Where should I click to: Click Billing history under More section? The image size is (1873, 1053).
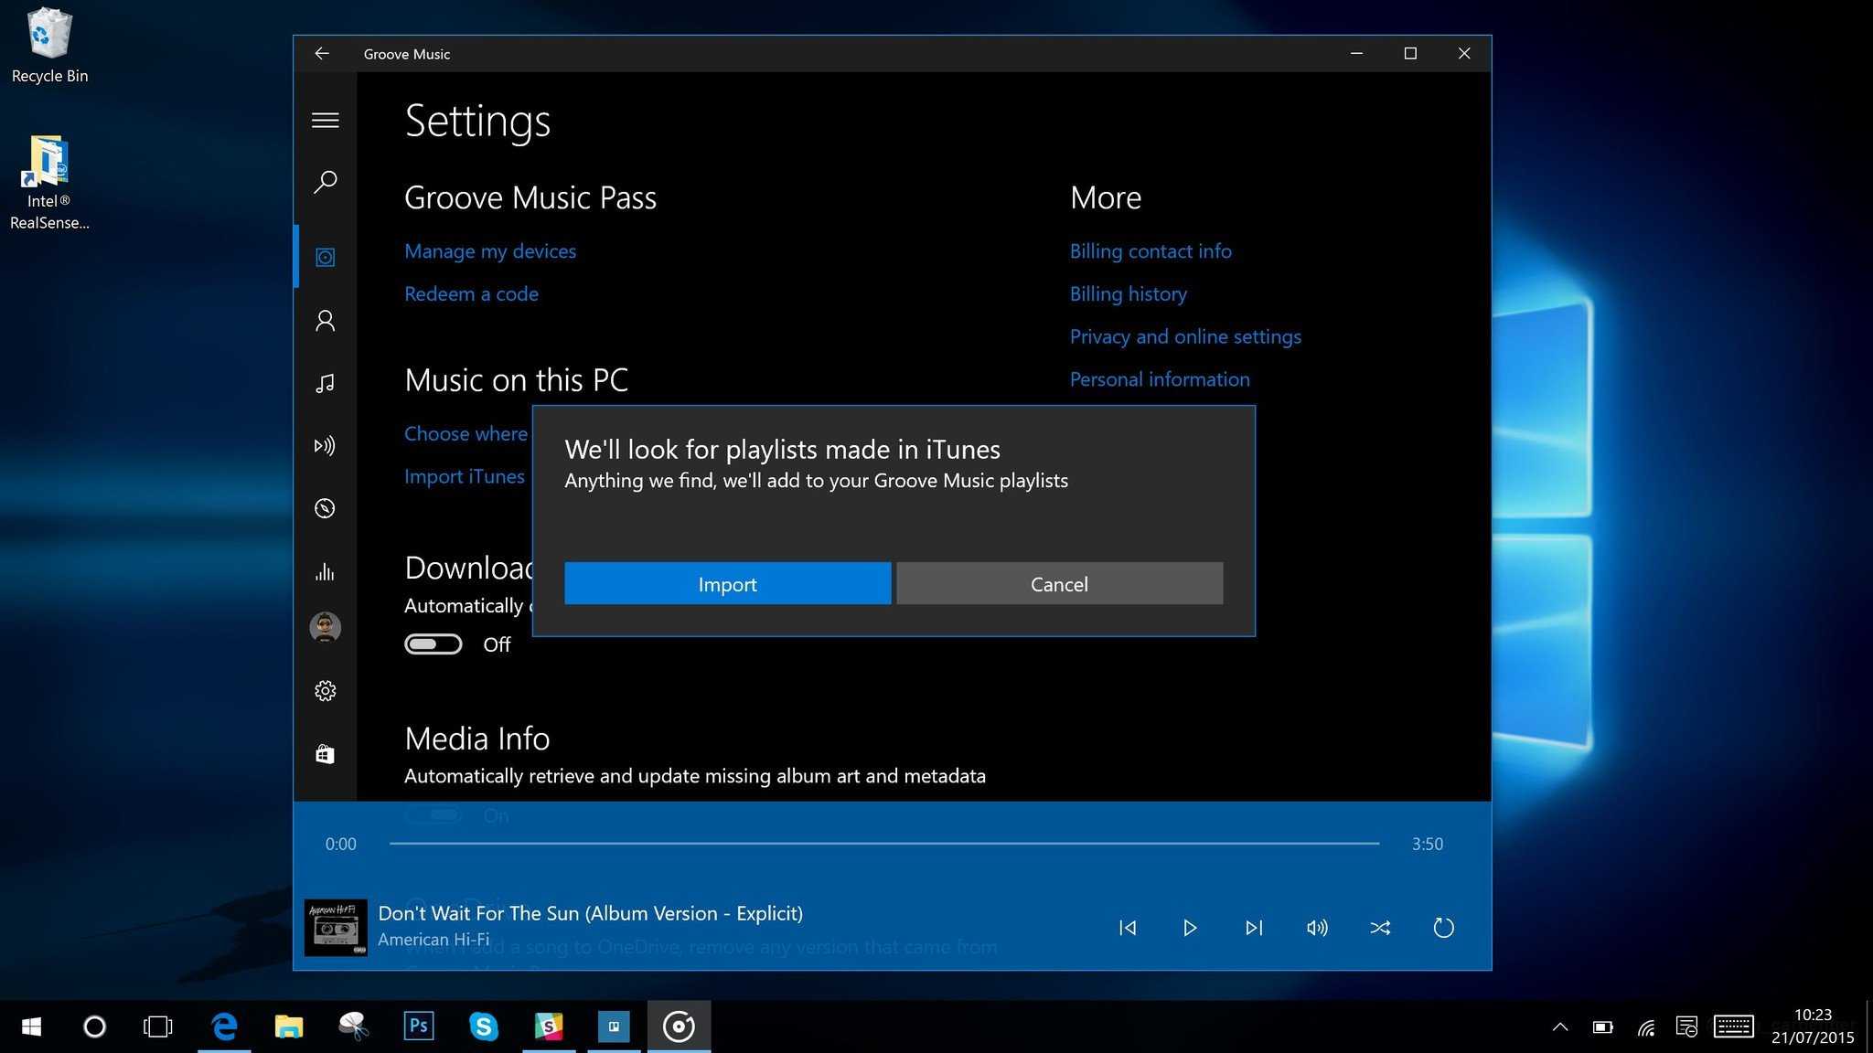point(1129,293)
